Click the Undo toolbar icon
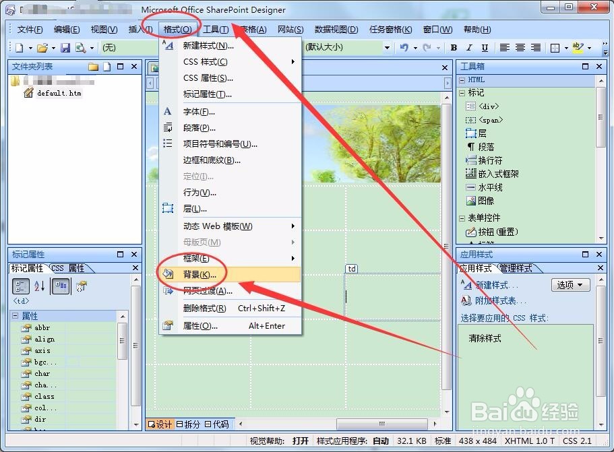This screenshot has height=452, width=614. click(x=404, y=48)
